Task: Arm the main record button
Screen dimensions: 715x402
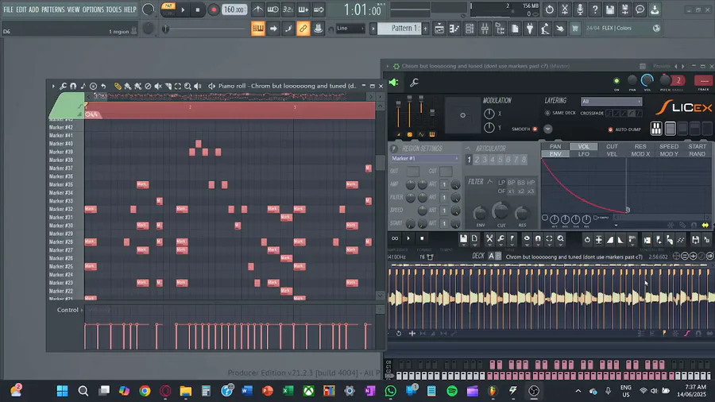Action: pyautogui.click(x=214, y=10)
